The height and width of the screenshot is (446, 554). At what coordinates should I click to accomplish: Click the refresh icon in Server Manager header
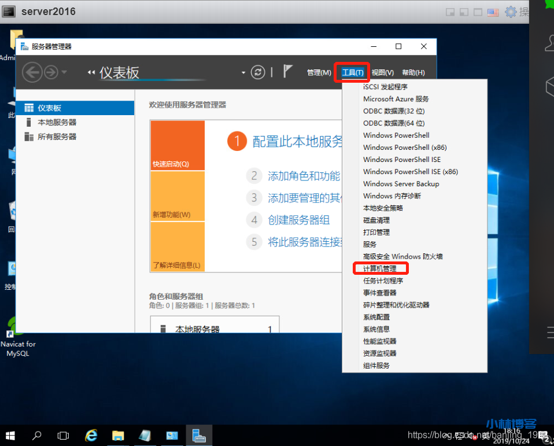(x=258, y=72)
